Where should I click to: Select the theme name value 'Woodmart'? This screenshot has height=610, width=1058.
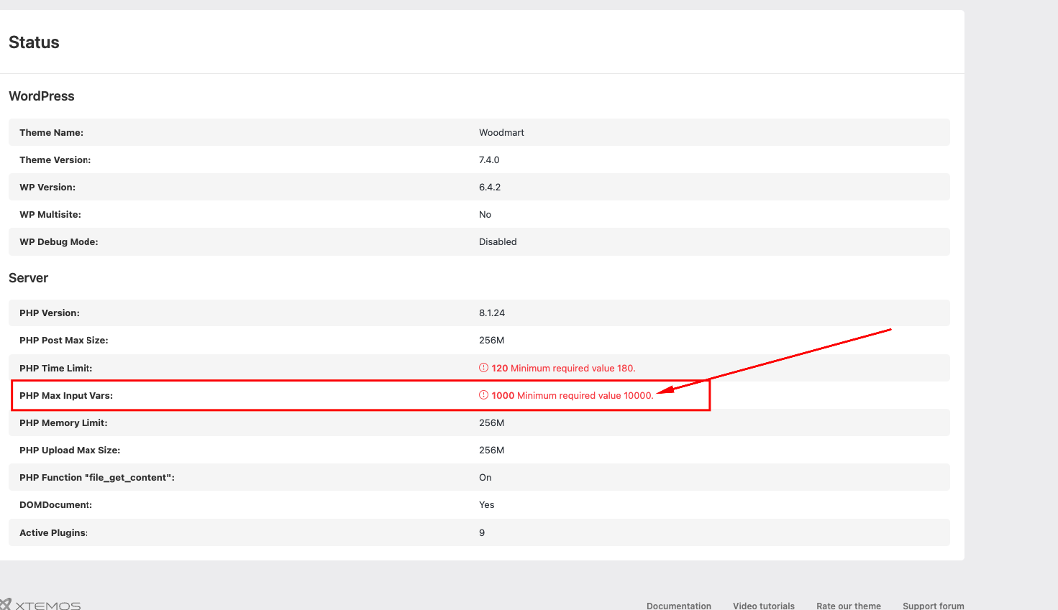coord(502,133)
